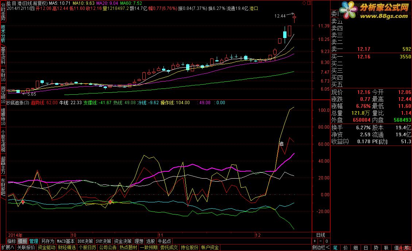Viewport: 412px width, 251px height.
Task: Select the 同花顺10 side tab
Action: (3, 95)
